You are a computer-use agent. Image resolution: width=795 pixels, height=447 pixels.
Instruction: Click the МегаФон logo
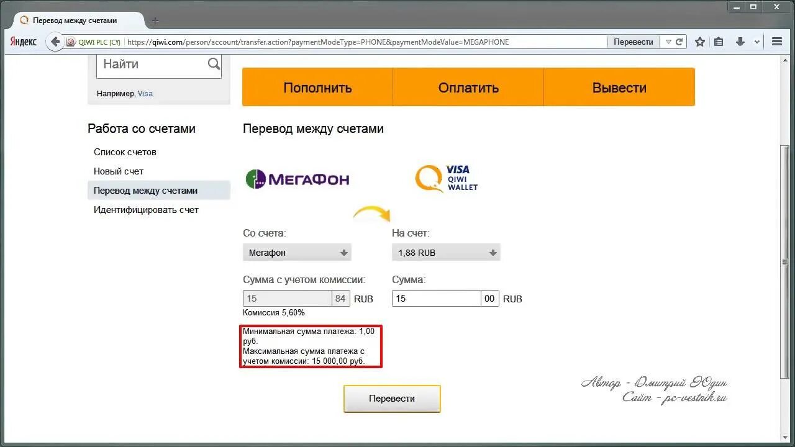tap(298, 179)
